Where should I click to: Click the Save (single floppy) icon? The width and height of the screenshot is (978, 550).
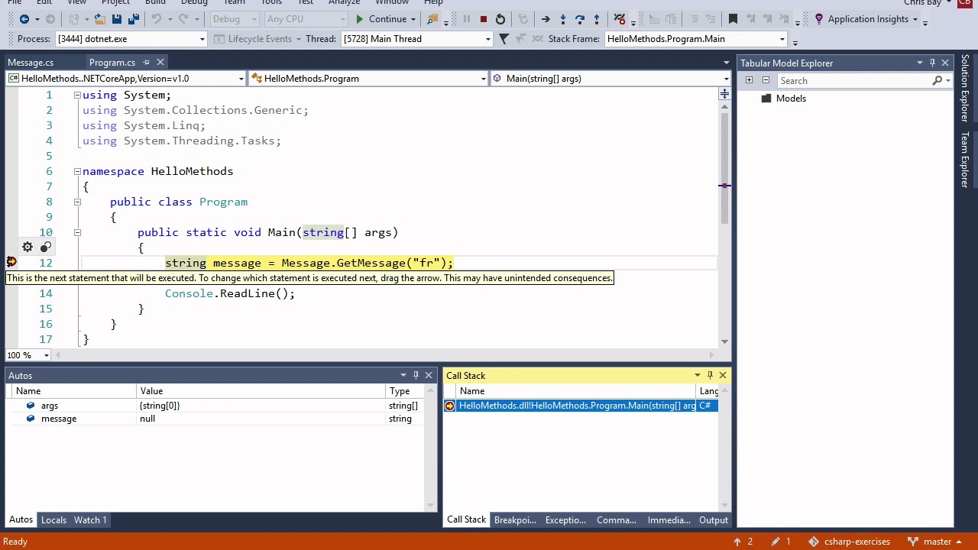(117, 19)
